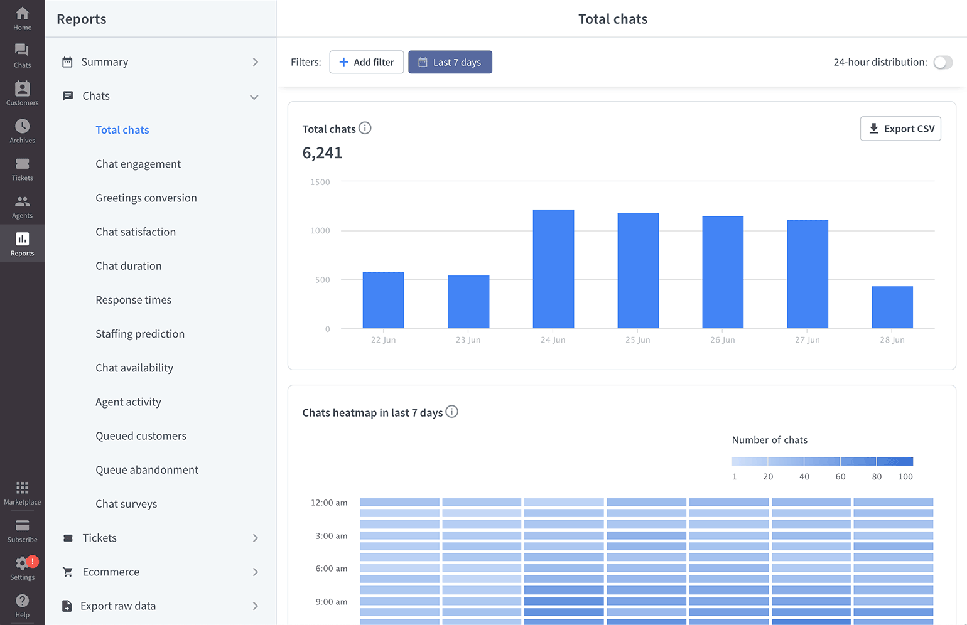Click the cart icon next to Ecommerce
Image resolution: width=967 pixels, height=625 pixels.
click(68, 572)
